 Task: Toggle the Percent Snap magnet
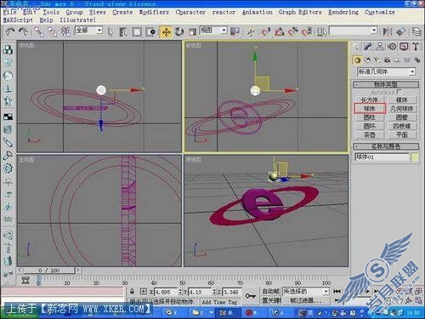pos(292,31)
